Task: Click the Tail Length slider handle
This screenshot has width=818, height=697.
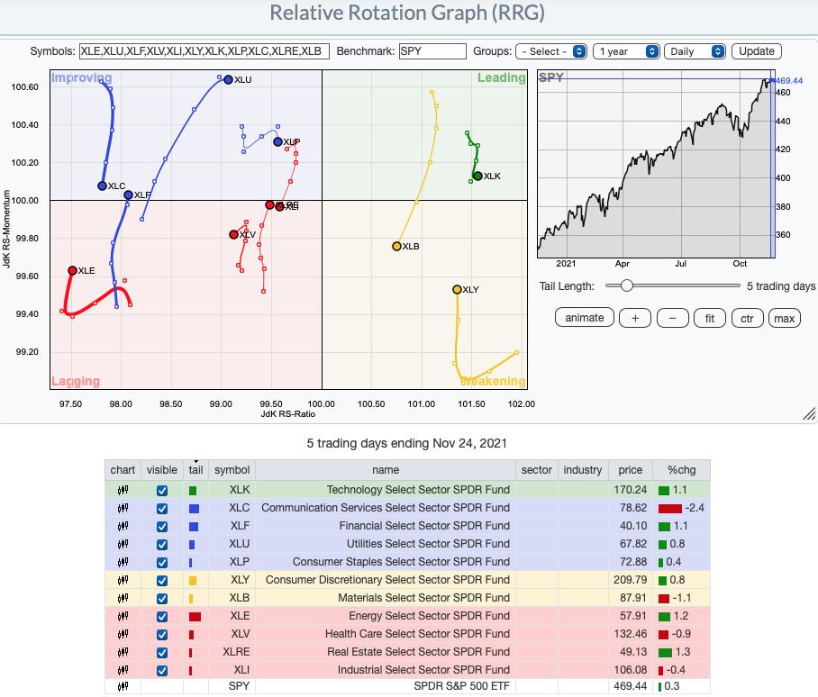Action: pos(626,285)
